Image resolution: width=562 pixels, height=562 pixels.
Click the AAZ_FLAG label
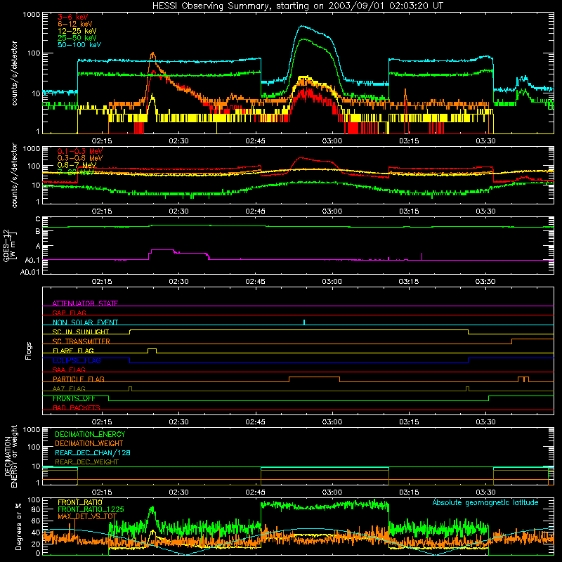coord(69,388)
